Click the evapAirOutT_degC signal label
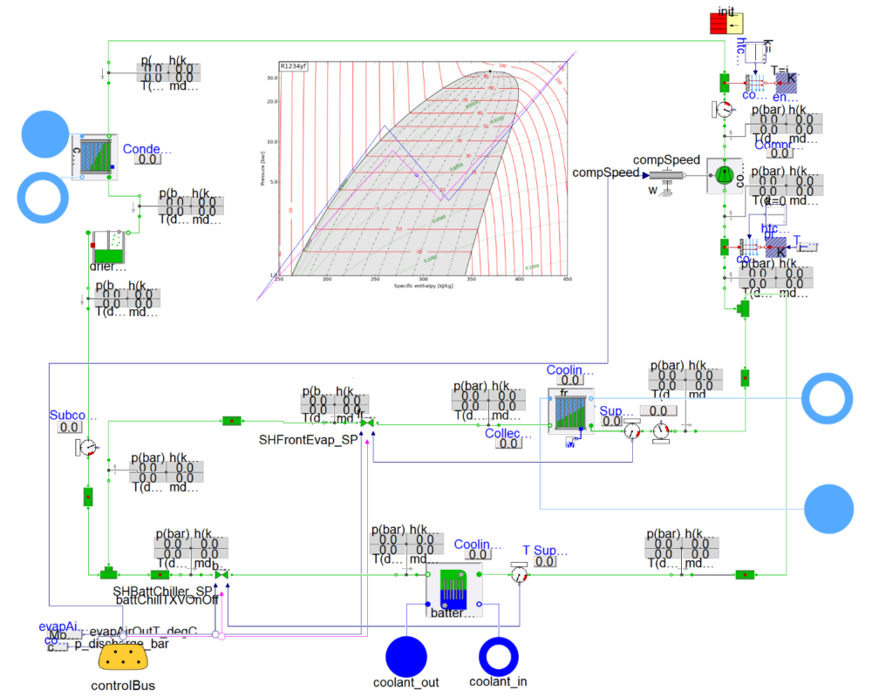 tap(145, 633)
